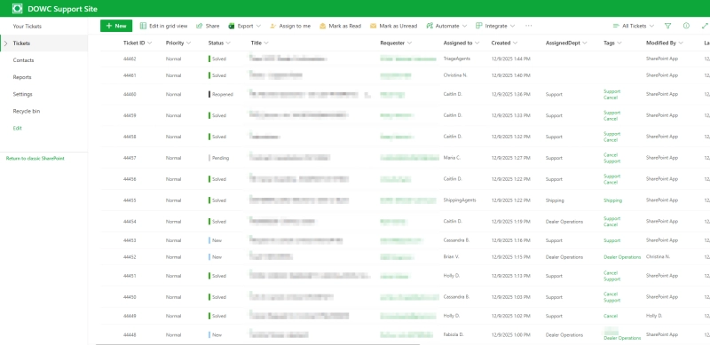The image size is (710, 345).
Task: Click the Support tag on ticket 44453
Action: [611, 240]
